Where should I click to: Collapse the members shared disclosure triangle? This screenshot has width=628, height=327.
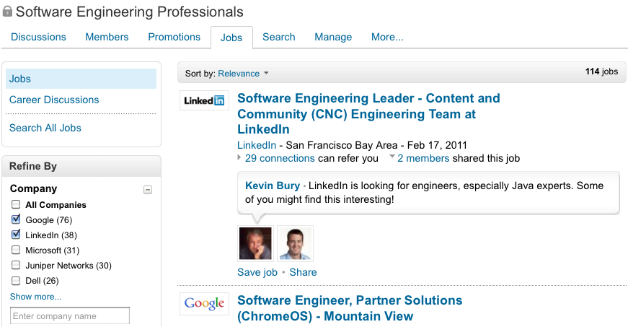[392, 157]
